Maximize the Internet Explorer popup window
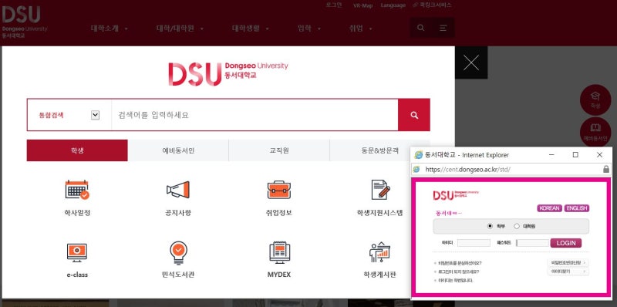 [x=575, y=155]
